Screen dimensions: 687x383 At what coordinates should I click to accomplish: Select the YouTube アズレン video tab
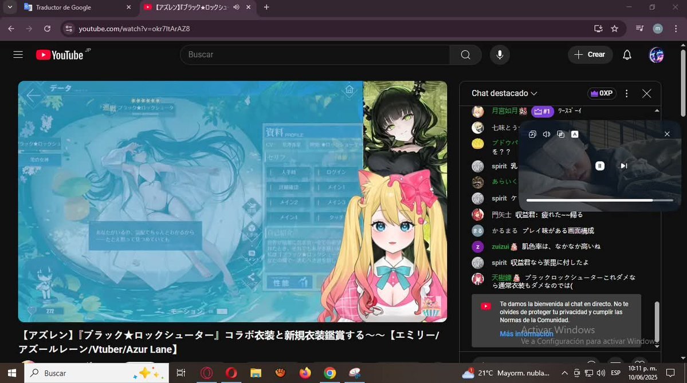click(191, 7)
